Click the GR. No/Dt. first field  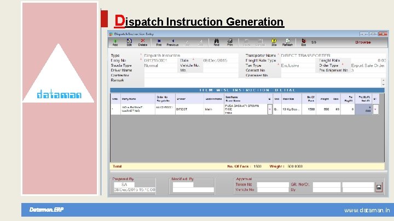[x=327, y=184]
